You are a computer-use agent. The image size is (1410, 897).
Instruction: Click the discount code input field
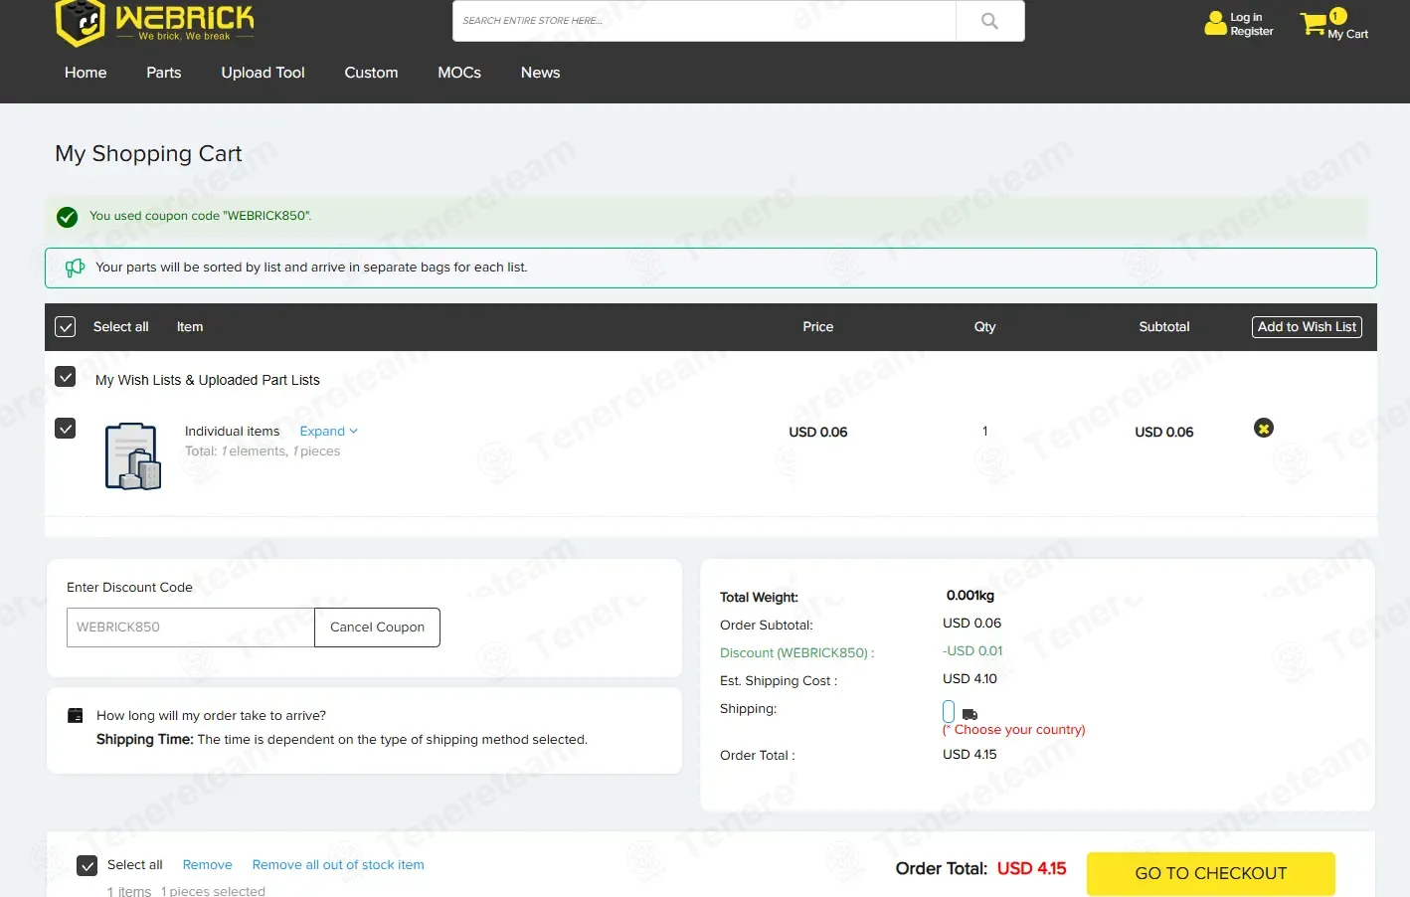tap(191, 628)
